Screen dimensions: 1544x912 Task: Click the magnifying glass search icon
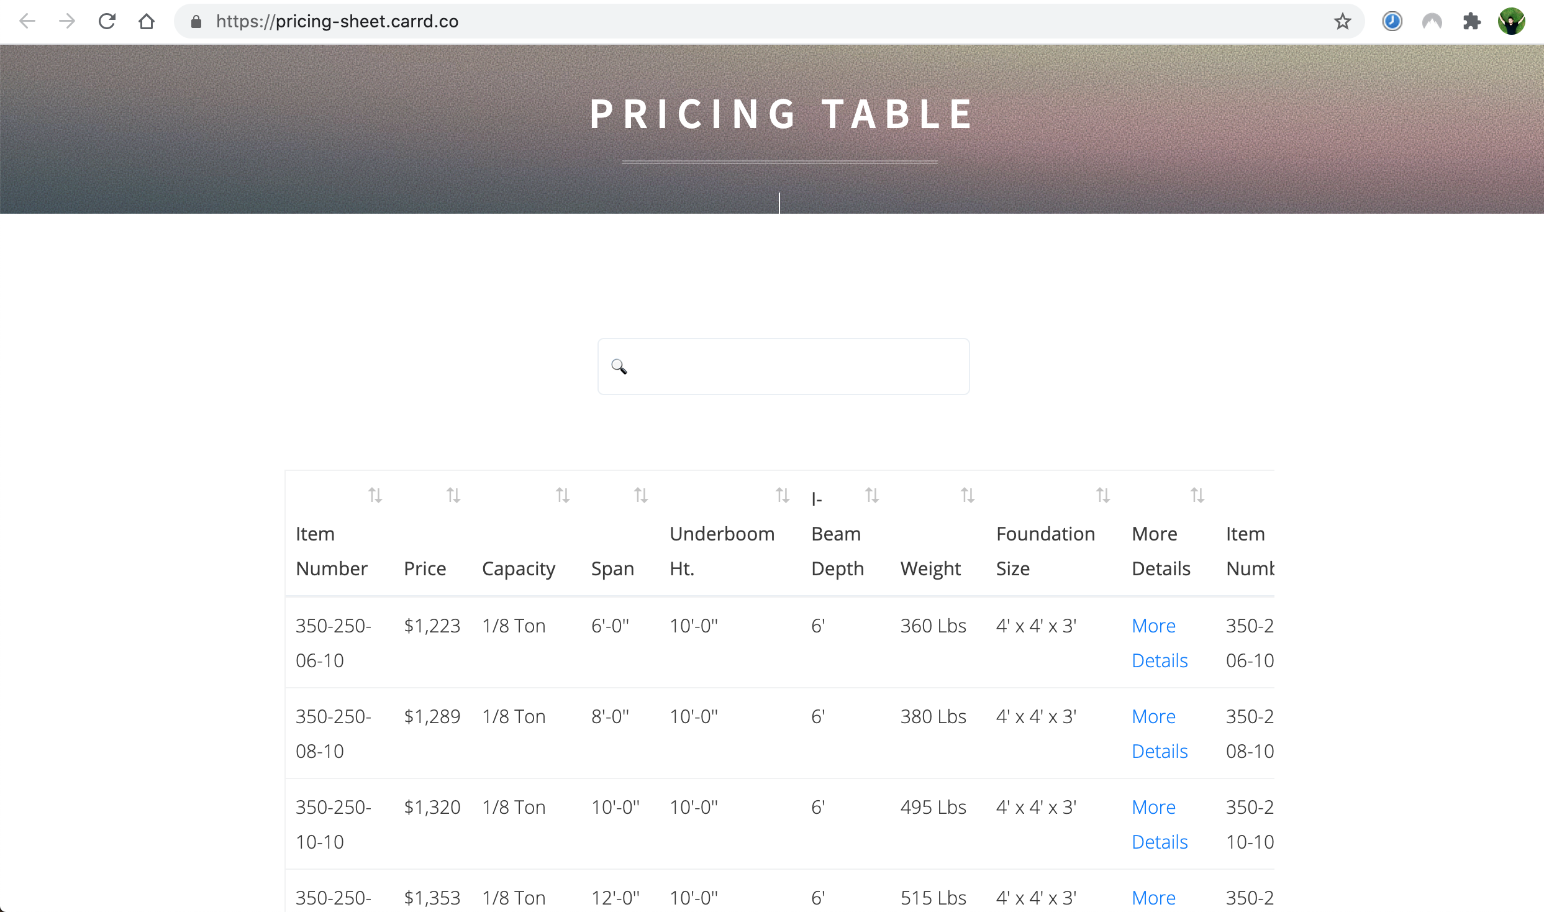(619, 367)
